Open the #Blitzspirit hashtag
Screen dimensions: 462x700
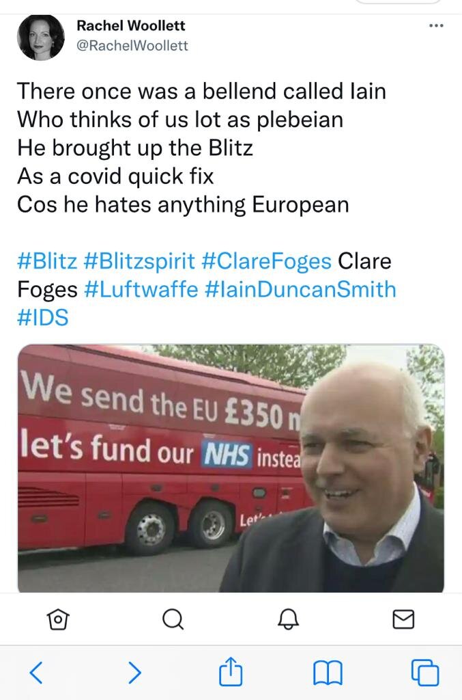tap(139, 261)
